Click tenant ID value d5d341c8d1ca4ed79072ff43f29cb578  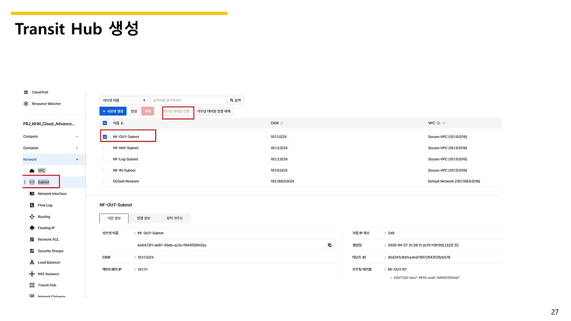[419, 257]
